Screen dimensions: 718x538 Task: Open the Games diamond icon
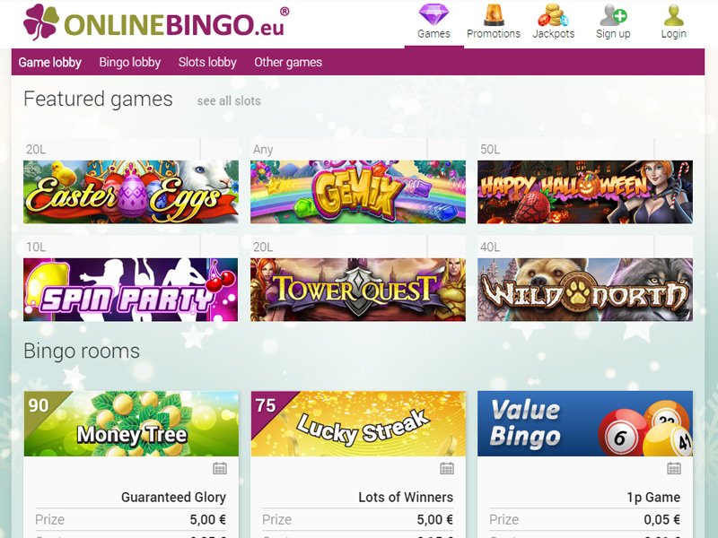[x=433, y=14]
